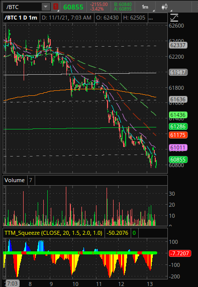Click the 61175 red price bubble
Screen dimensions: 198x287
(178, 135)
